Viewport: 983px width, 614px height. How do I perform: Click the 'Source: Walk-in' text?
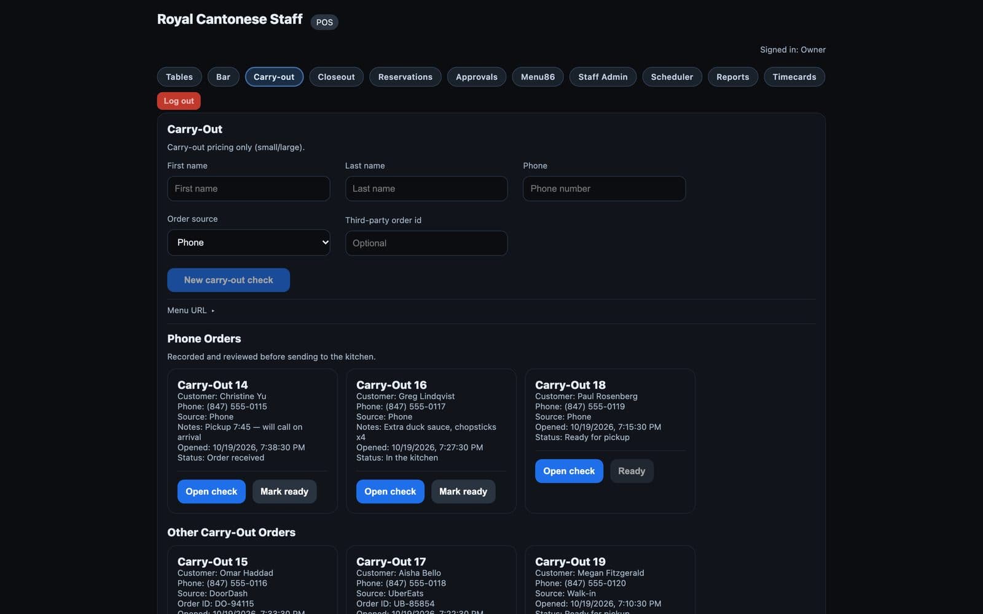tap(565, 593)
